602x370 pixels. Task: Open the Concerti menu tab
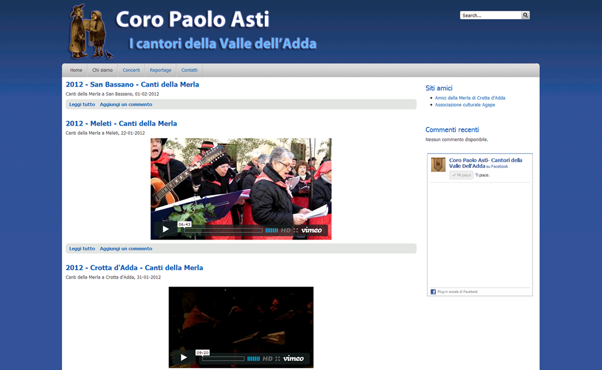(131, 70)
